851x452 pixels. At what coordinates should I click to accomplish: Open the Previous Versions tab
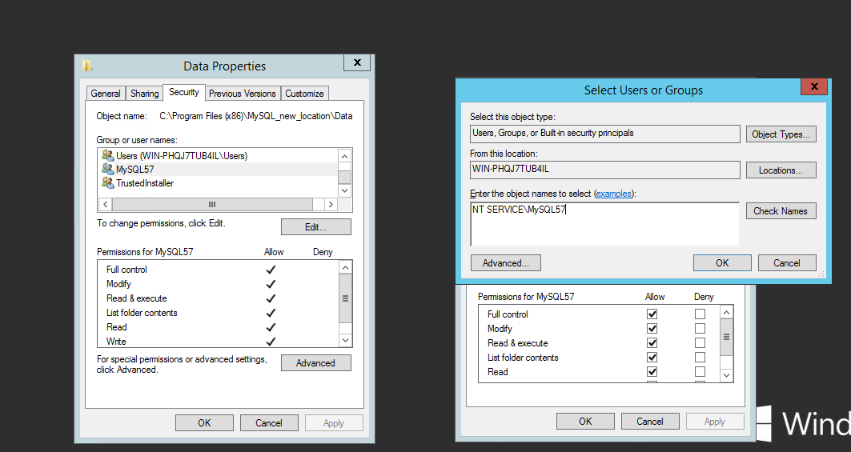(x=242, y=94)
